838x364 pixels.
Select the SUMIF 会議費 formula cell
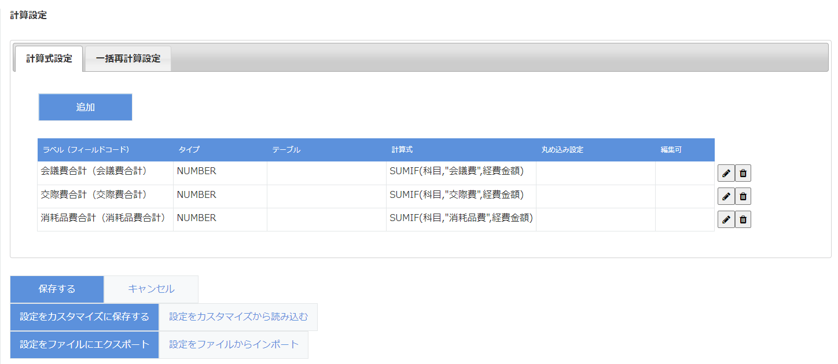[456, 171]
